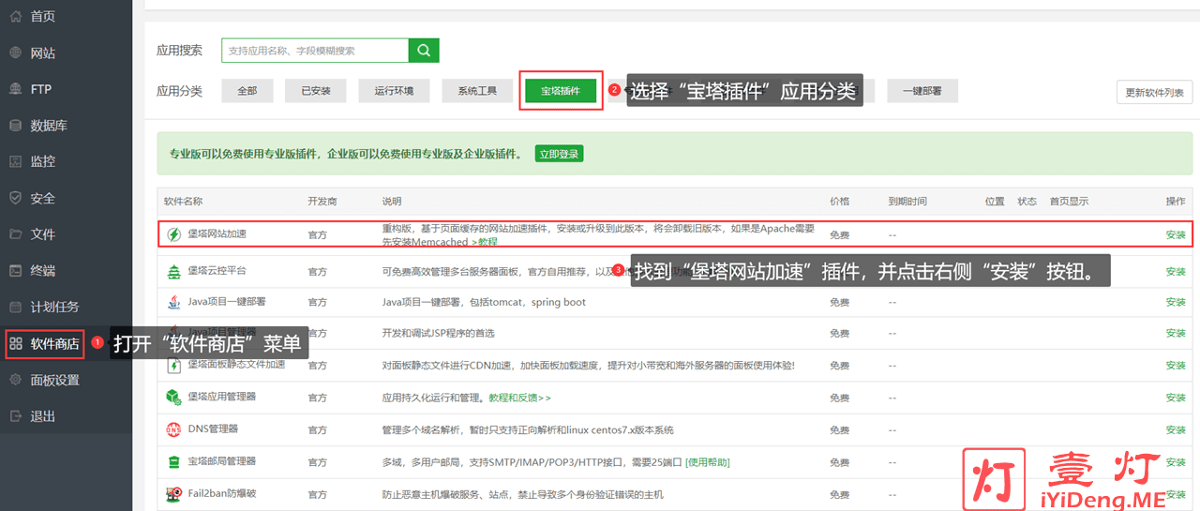The height and width of the screenshot is (511, 1200).
Task: Click the DNS管理器 red DNS icon
Action: [173, 429]
